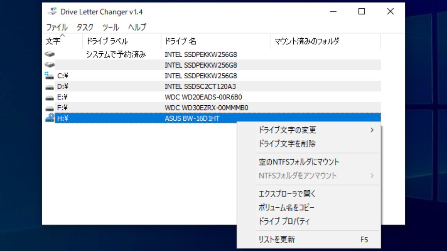447x251 pixels.
Task: Click the drive icon next to E:¥
Action: [x=50, y=97]
